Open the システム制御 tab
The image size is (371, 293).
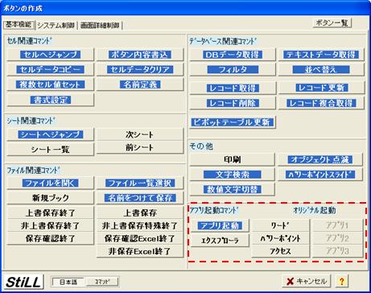coord(56,26)
